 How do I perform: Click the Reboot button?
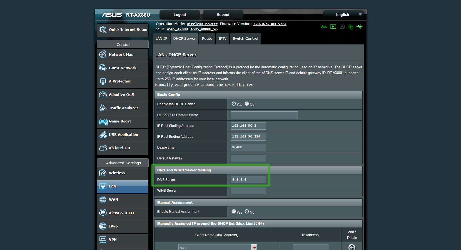pos(223,14)
